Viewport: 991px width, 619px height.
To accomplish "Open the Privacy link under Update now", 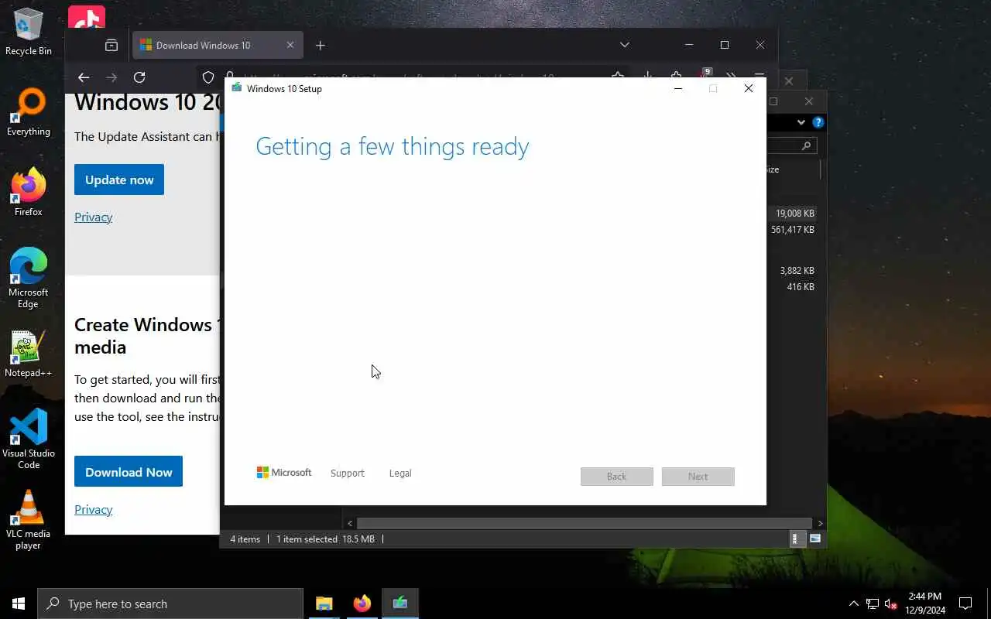I will click(x=94, y=217).
